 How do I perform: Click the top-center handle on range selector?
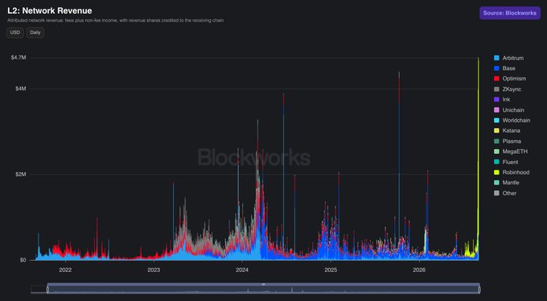coord(263,284)
